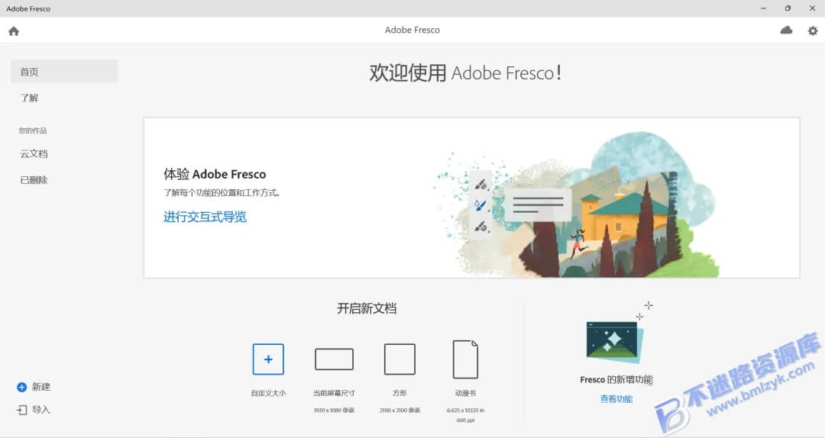Choose the square 方形 document preset icon
The image size is (825, 438).
[400, 359]
